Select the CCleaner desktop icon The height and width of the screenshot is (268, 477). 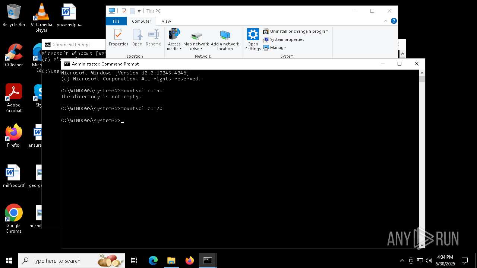click(x=14, y=55)
